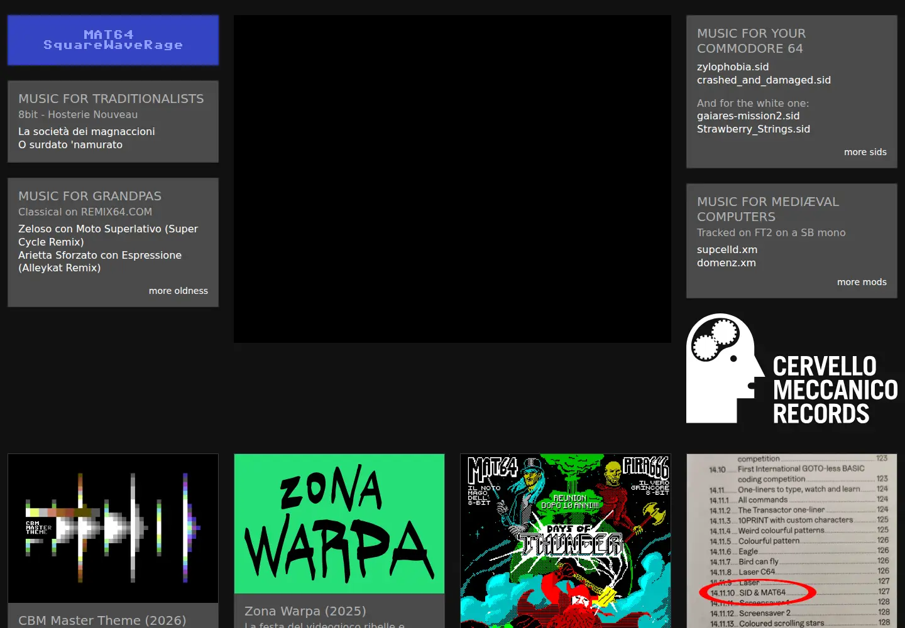Screen dimensions: 905x628
Task: Click the black video player area
Action: 452,179
